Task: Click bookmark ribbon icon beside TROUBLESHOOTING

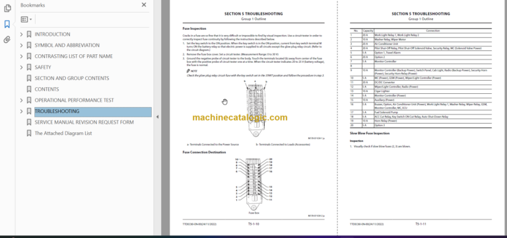Action: click(x=29, y=111)
